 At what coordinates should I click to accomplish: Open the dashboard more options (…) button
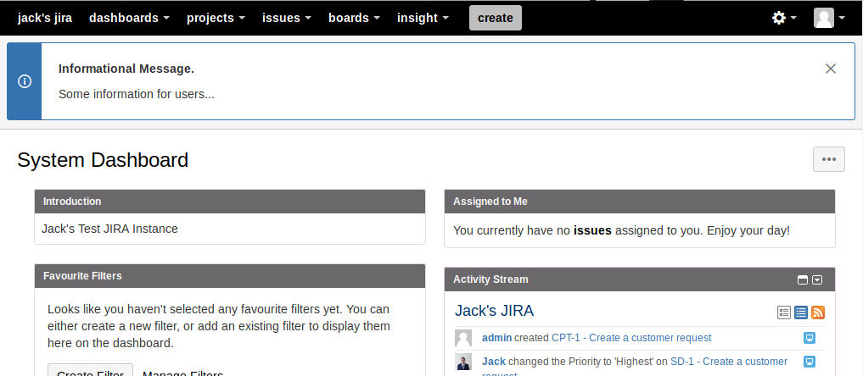(829, 159)
